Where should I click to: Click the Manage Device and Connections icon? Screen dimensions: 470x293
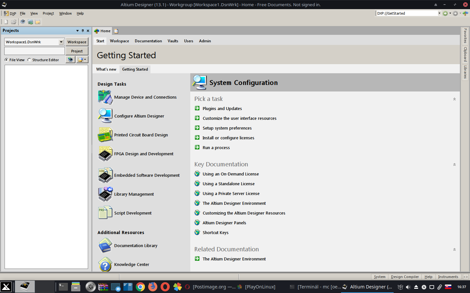(105, 97)
